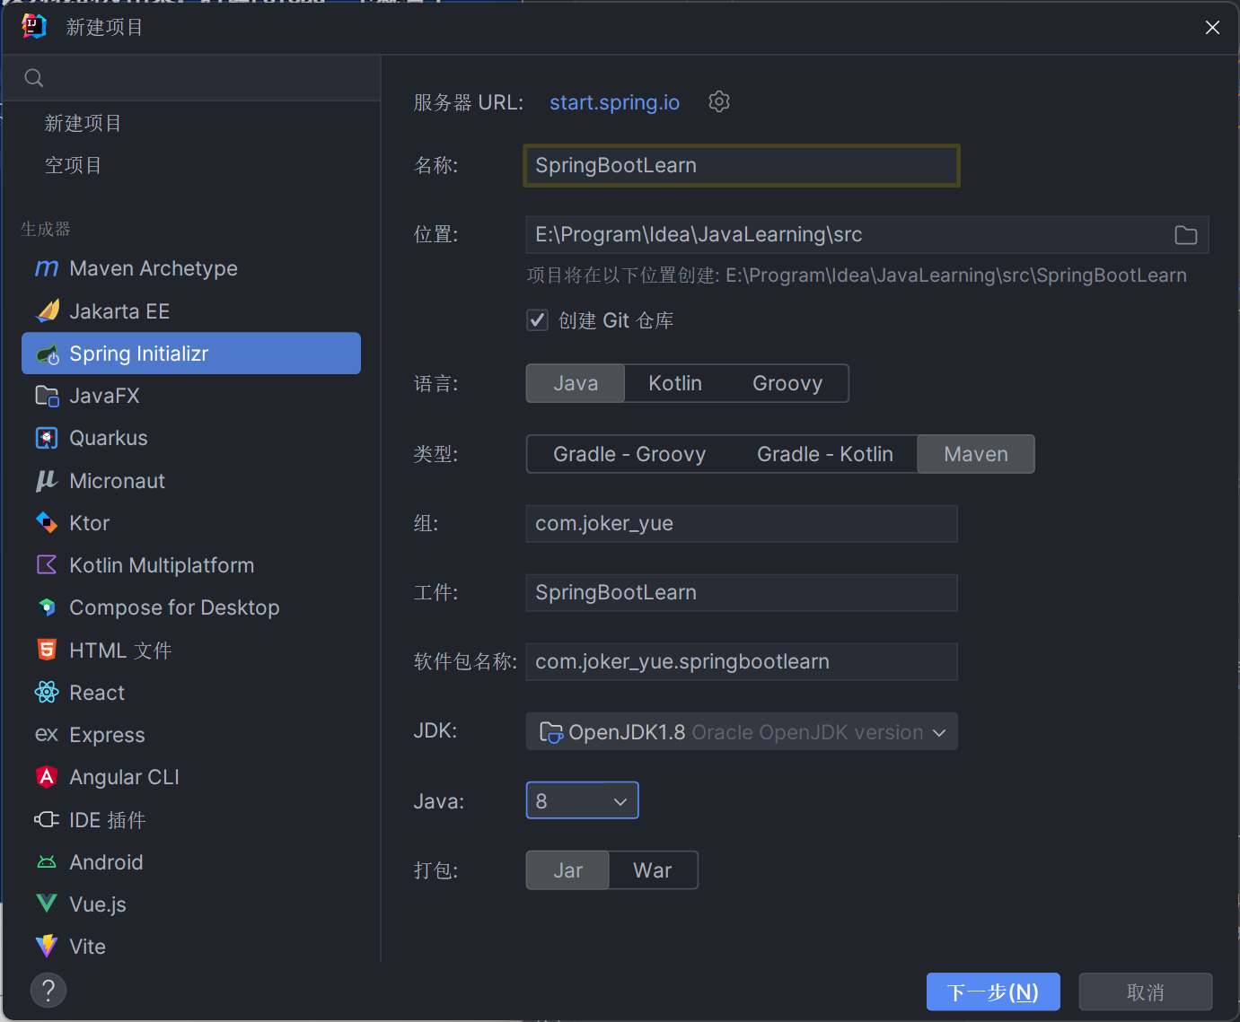
Task: Click the Spring Initializr leaf icon
Action: (x=47, y=354)
